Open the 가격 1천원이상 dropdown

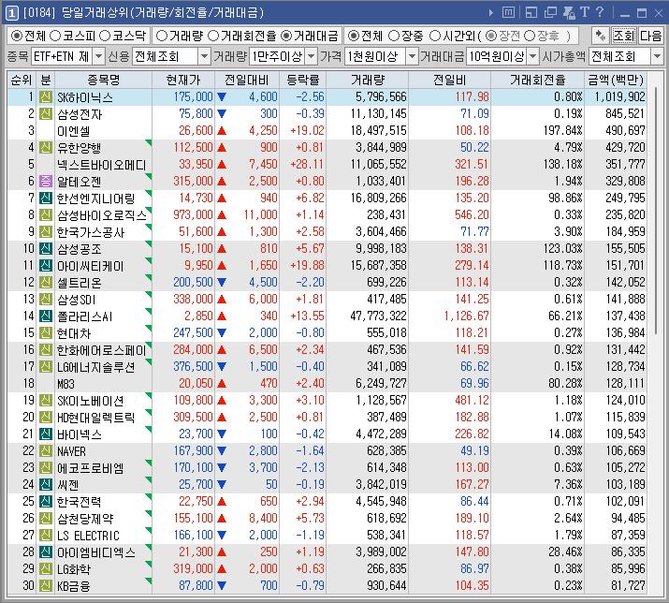412,56
